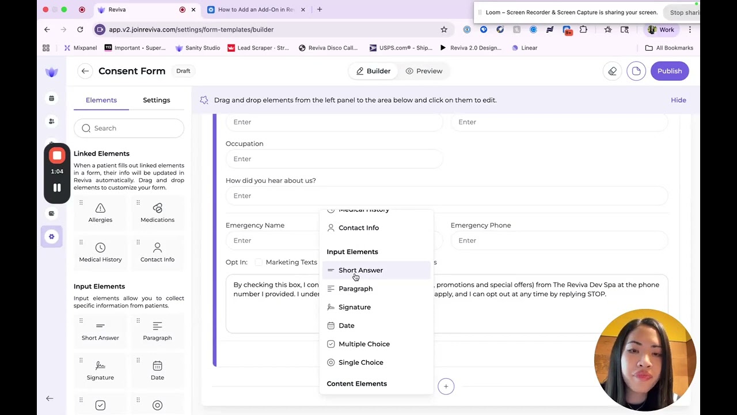Select the Allergies linked element
Viewport: 737px width, 415px height.
coord(100,213)
